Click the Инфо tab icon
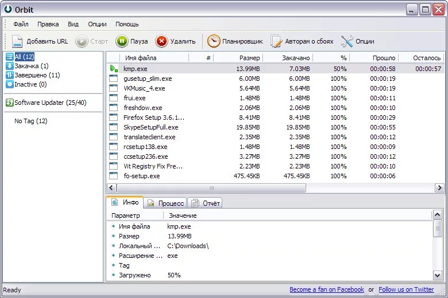Image resolution: width=448 pixels, height=298 pixels. point(114,202)
